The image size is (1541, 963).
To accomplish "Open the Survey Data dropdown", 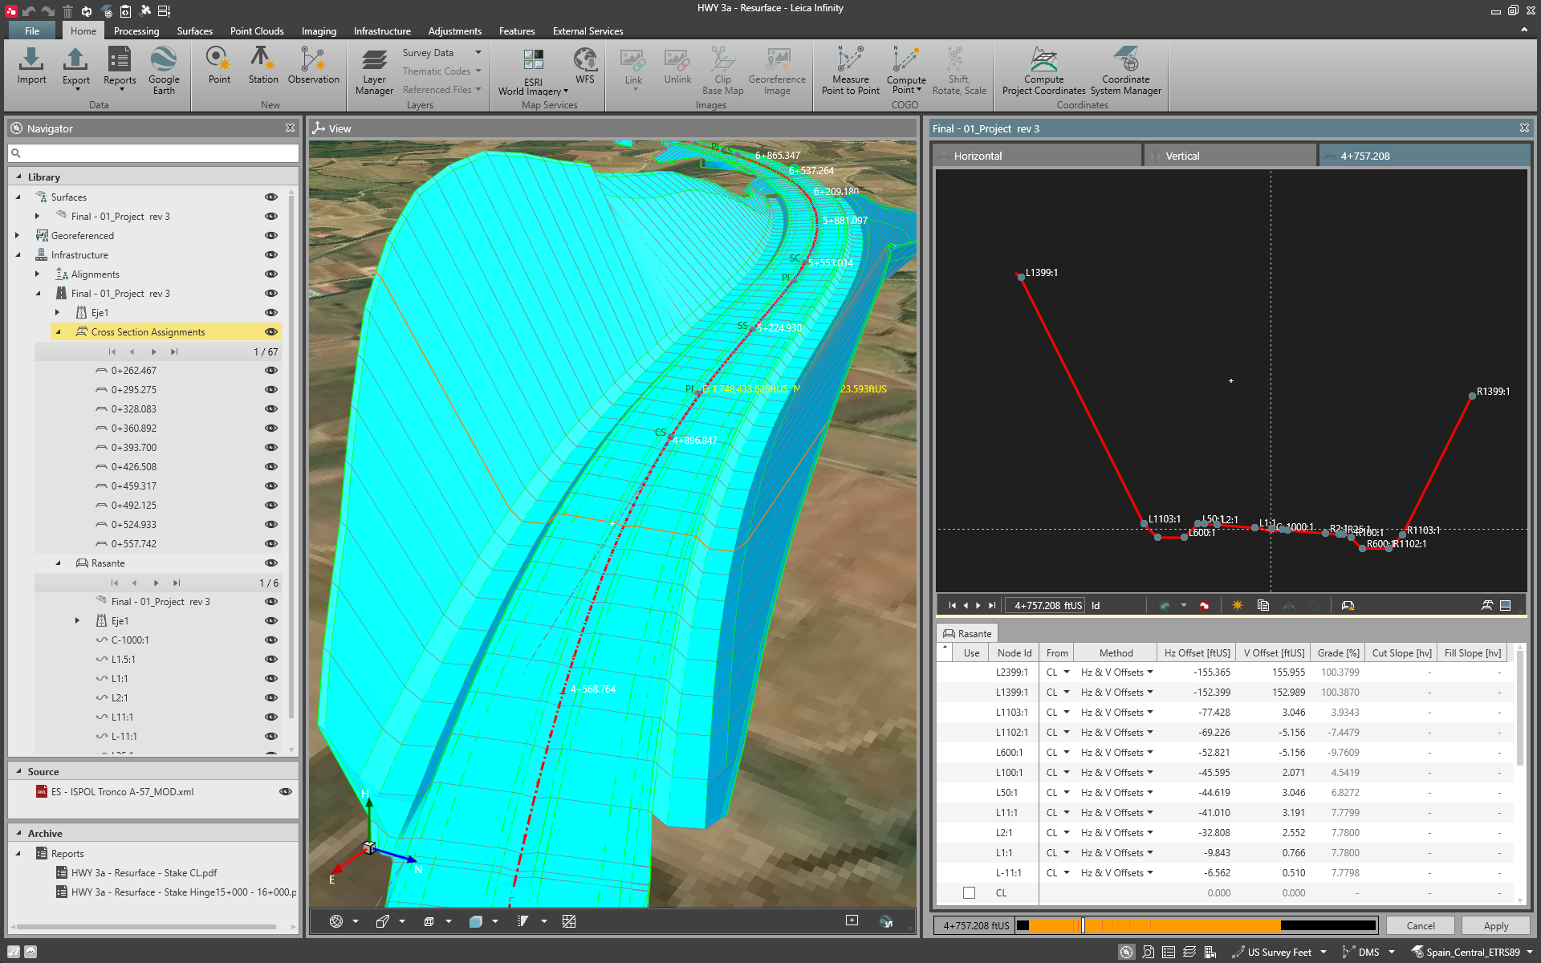I will tap(478, 53).
